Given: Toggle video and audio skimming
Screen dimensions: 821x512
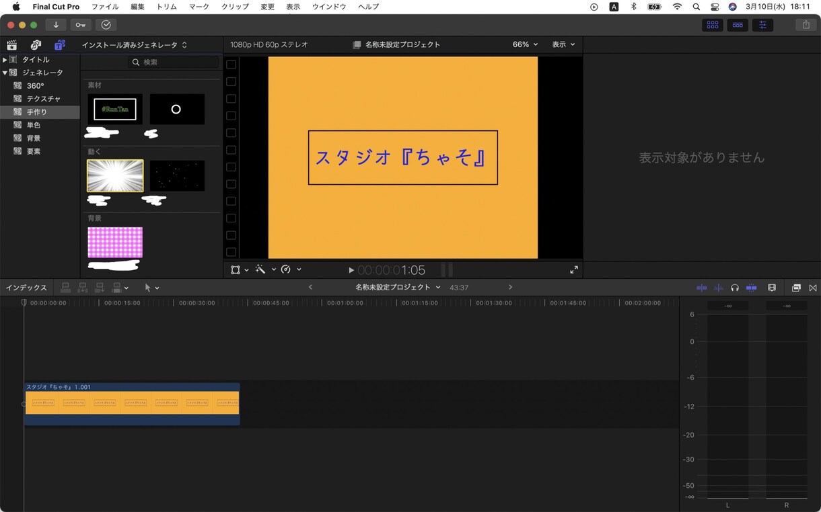Looking at the screenshot, I should coord(702,288).
